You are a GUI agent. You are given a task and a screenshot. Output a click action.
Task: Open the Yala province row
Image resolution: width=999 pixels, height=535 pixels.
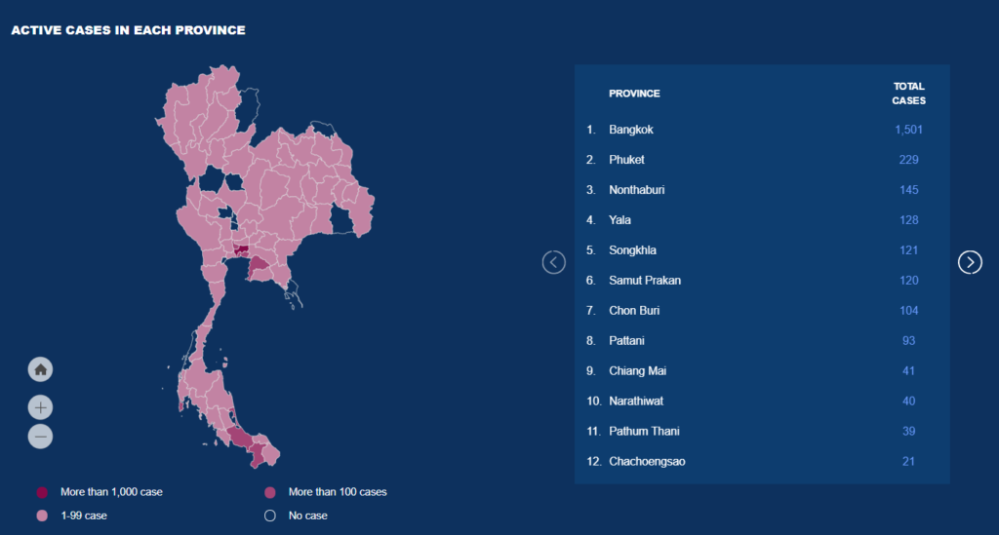(x=761, y=220)
